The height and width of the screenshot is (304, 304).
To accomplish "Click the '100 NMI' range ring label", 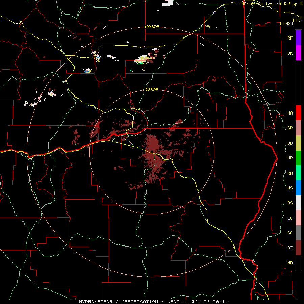I will 152,27.
